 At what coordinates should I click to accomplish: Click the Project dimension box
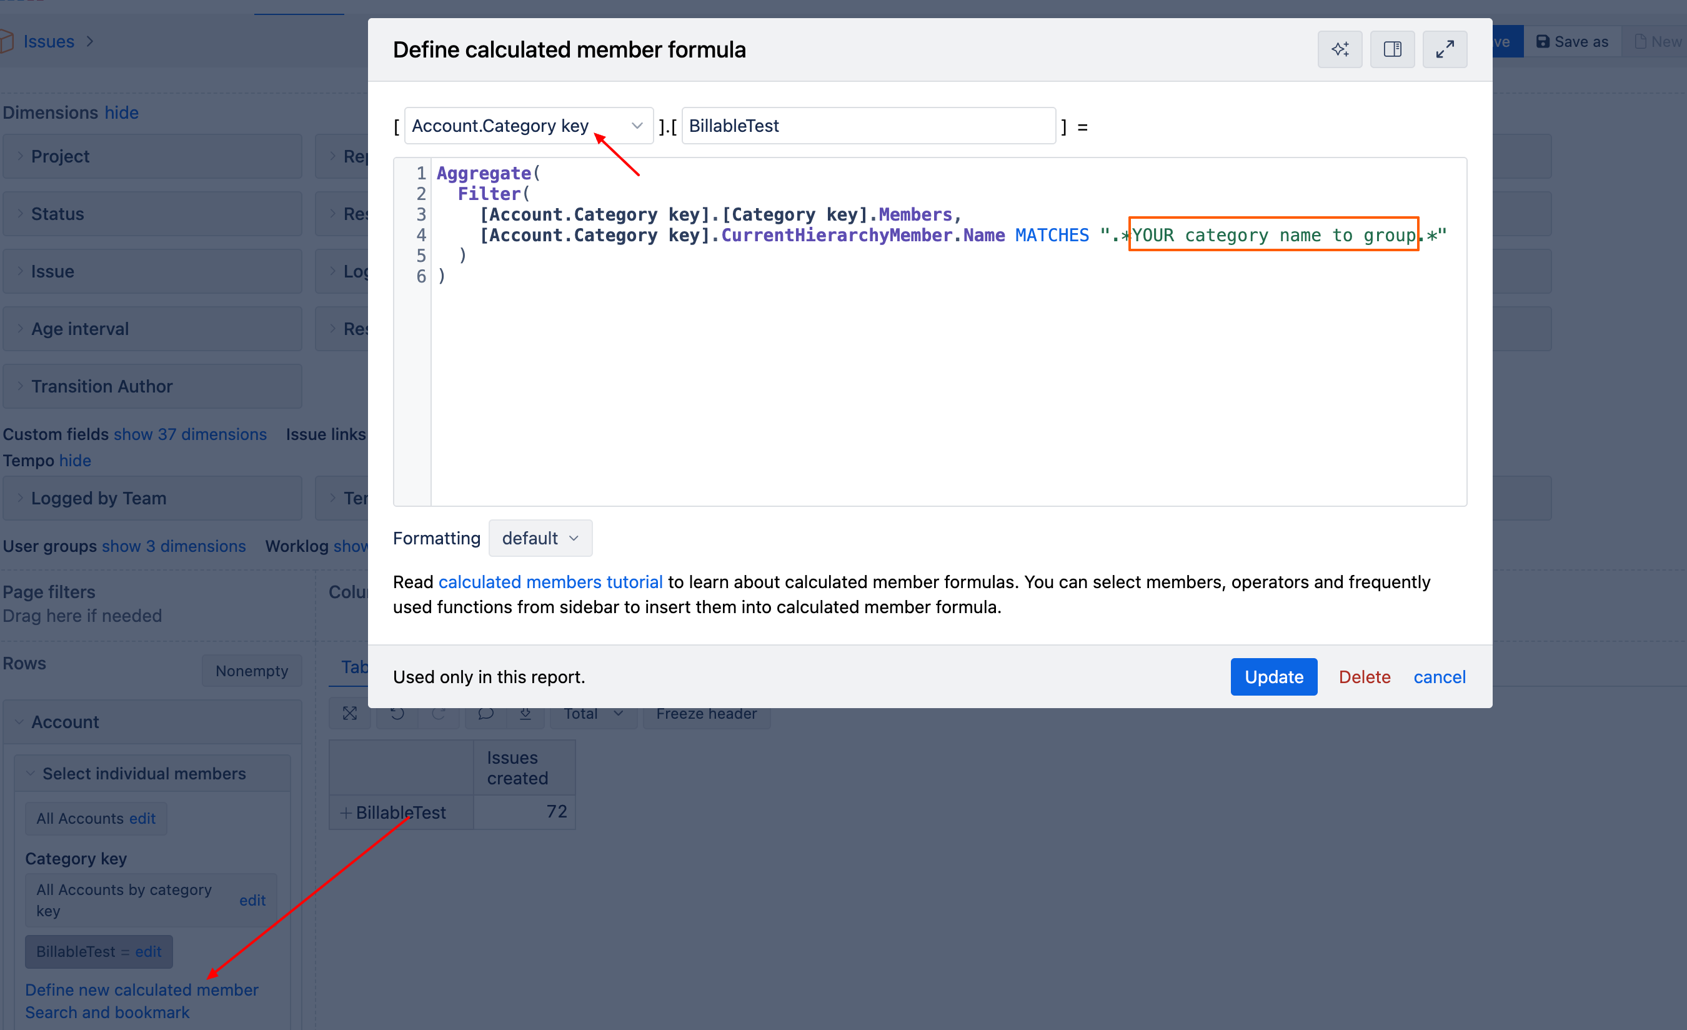pyautogui.click(x=152, y=156)
